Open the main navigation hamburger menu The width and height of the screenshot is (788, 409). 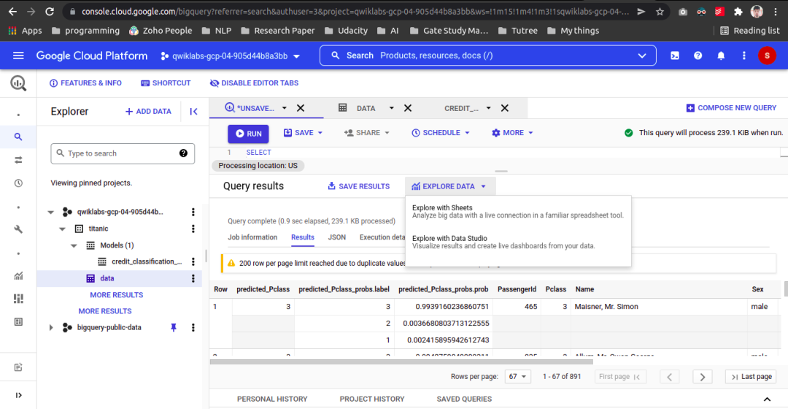point(18,56)
